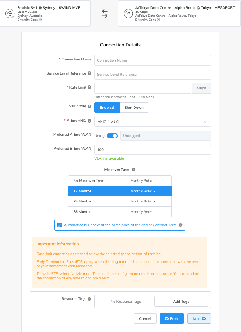
Task: Choose the 24 Months term
Action: click(x=120, y=201)
